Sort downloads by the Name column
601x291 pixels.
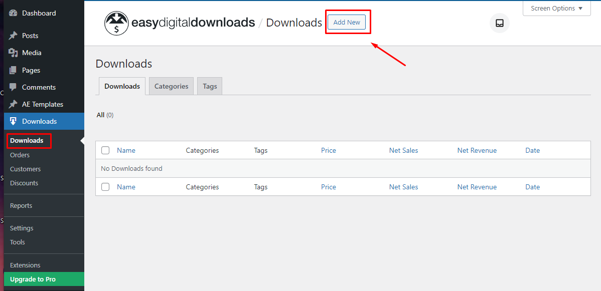point(126,150)
